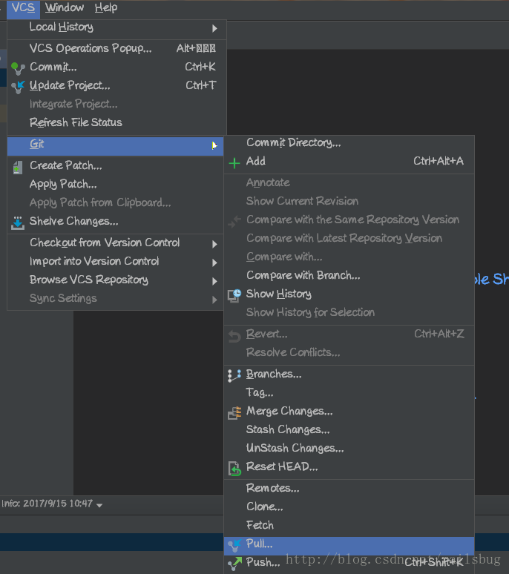Select Compare with Branch...

click(x=349, y=275)
